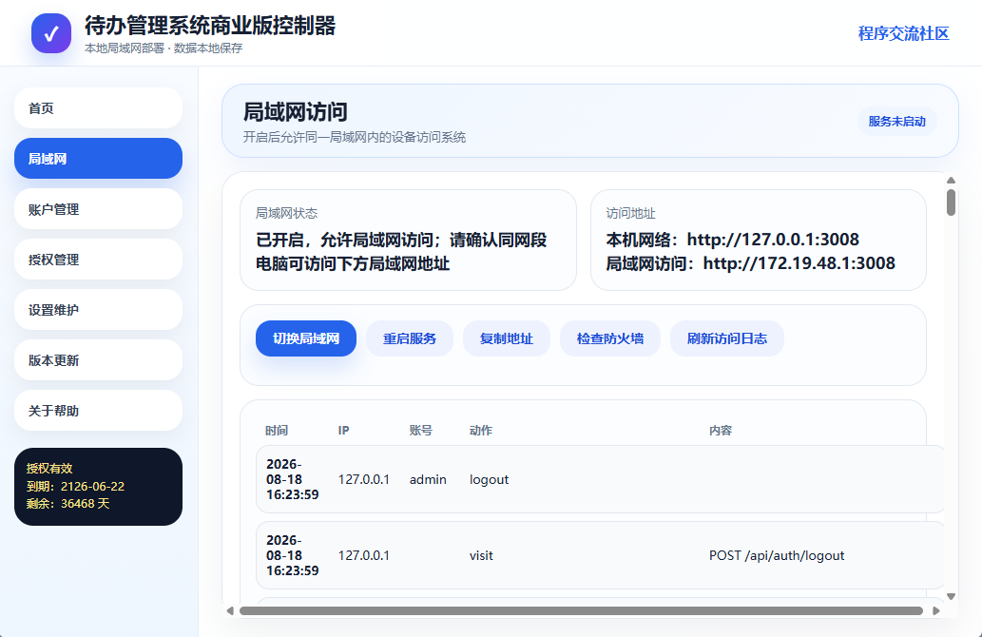Open the 首页 sidebar item
The image size is (982, 637).
[98, 108]
